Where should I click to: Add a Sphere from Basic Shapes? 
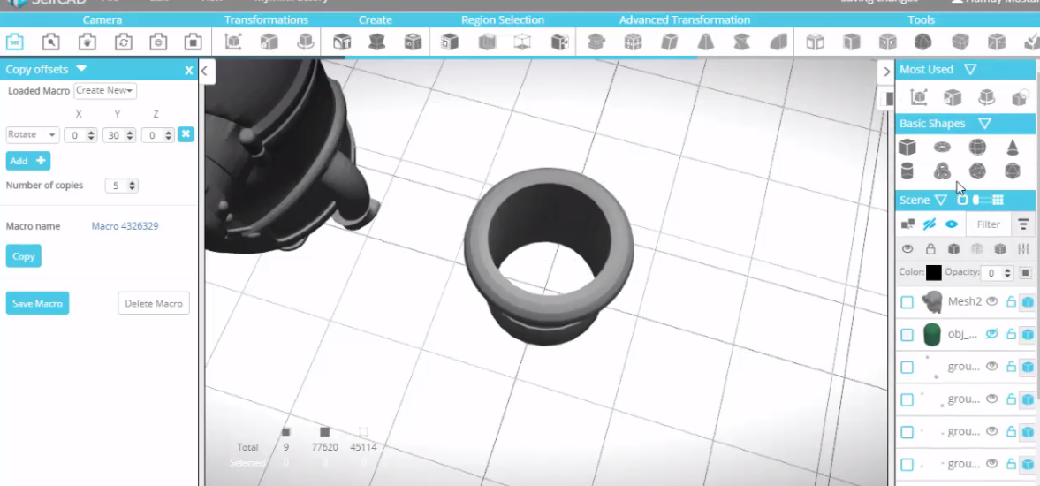977,147
